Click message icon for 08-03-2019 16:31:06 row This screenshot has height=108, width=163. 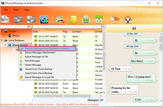tap(36, 92)
